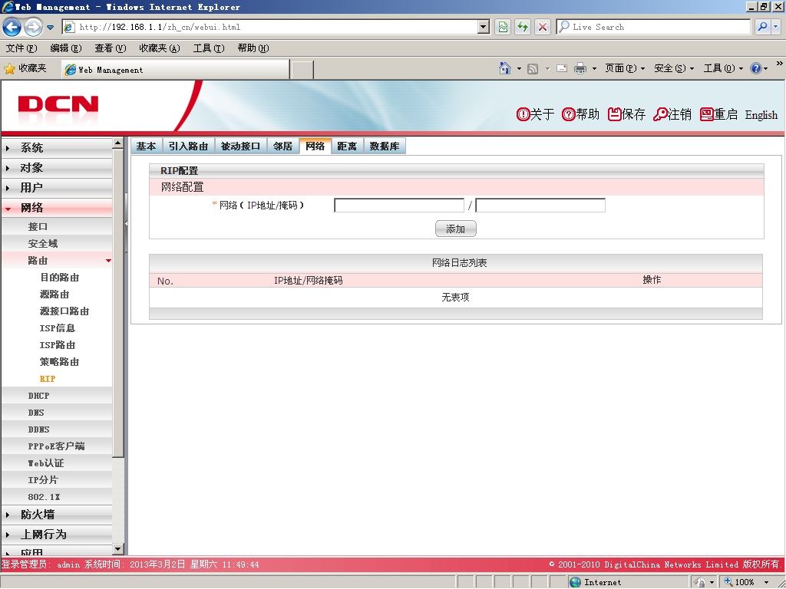The image size is (786, 589).
Task: Click the 添加 add button
Action: (x=456, y=229)
